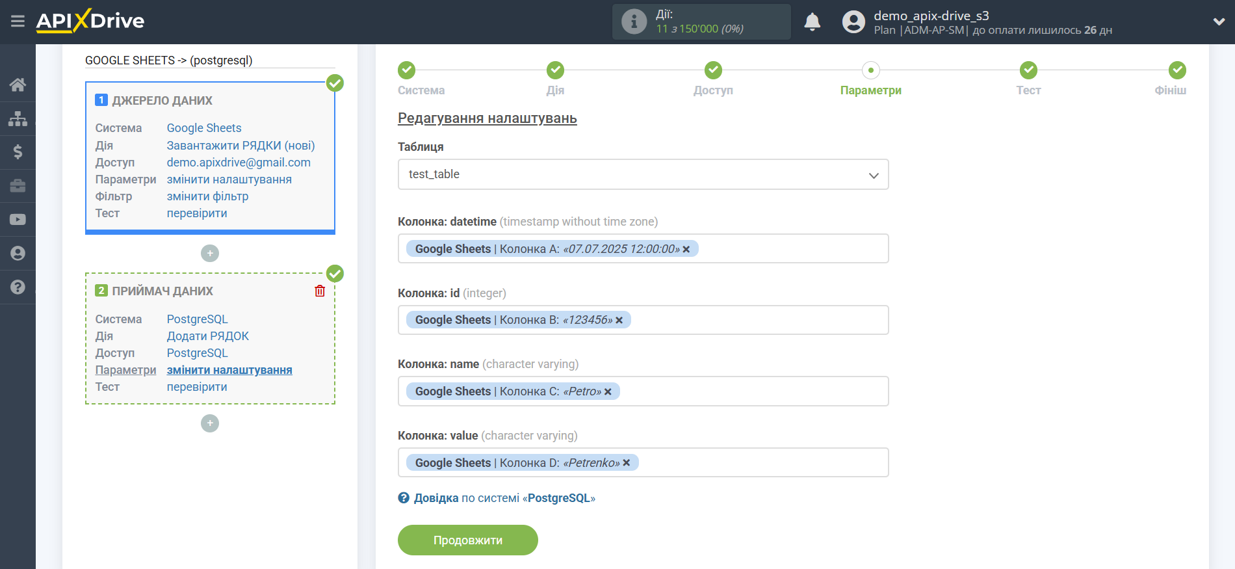The image size is (1235, 569).
Task: Click receiver перевірити test link
Action: click(x=197, y=387)
